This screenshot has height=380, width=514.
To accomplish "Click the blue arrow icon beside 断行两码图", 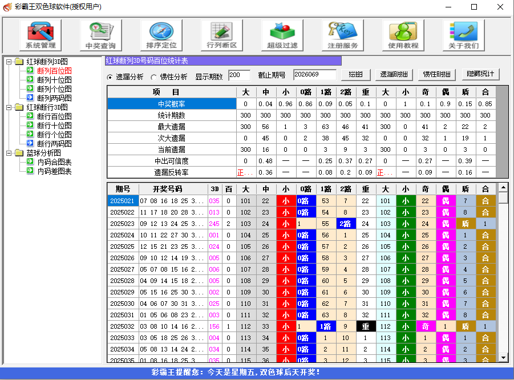I will [x=30, y=143].
